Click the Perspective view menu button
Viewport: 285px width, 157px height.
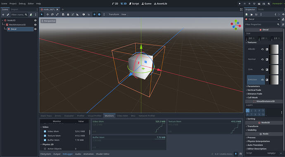pyautogui.click(x=48, y=21)
